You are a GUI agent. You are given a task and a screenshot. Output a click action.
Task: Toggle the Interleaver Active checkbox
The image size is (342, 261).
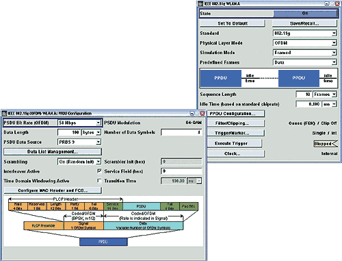pos(99,171)
